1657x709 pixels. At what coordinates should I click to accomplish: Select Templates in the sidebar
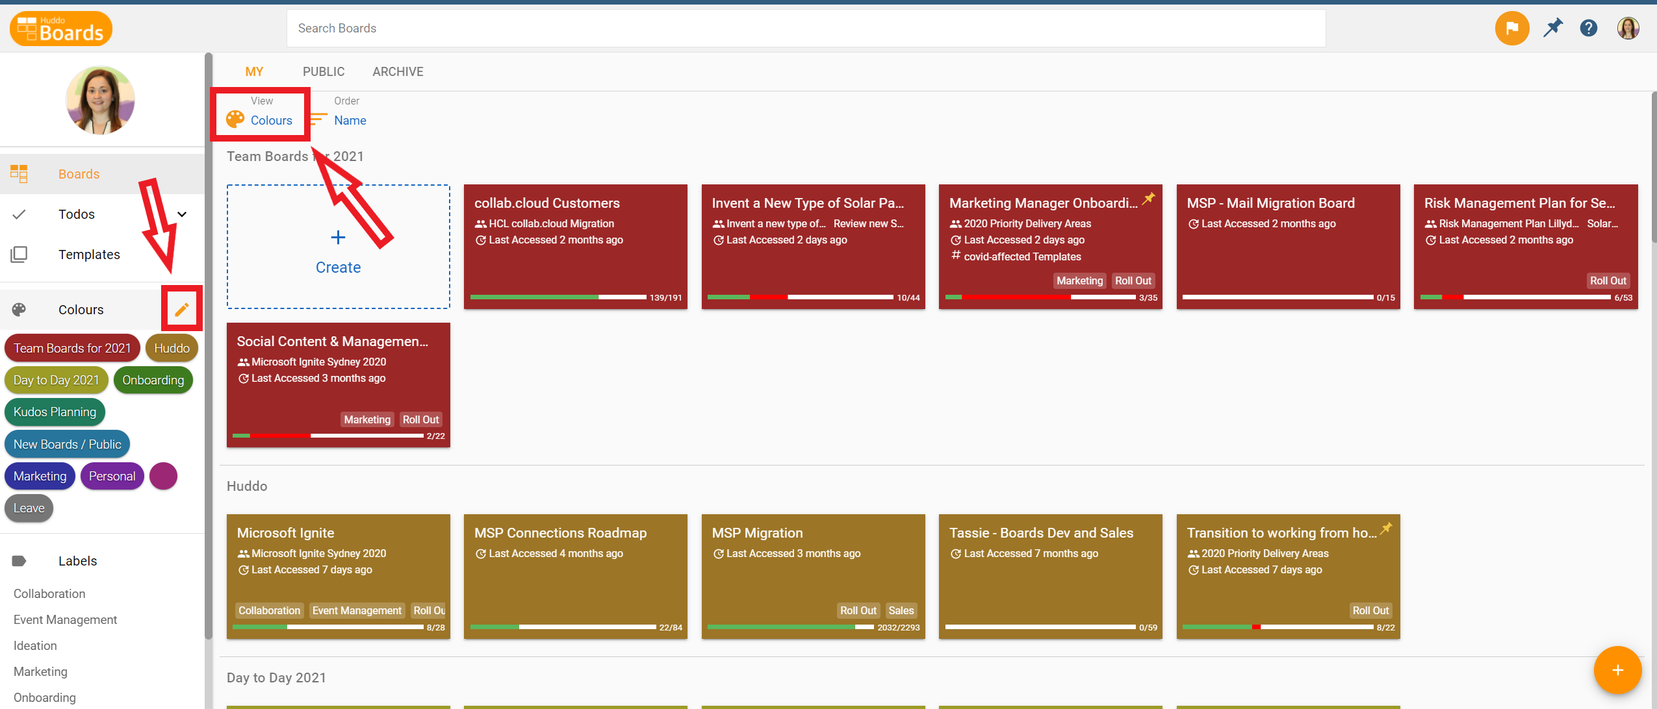(102, 255)
